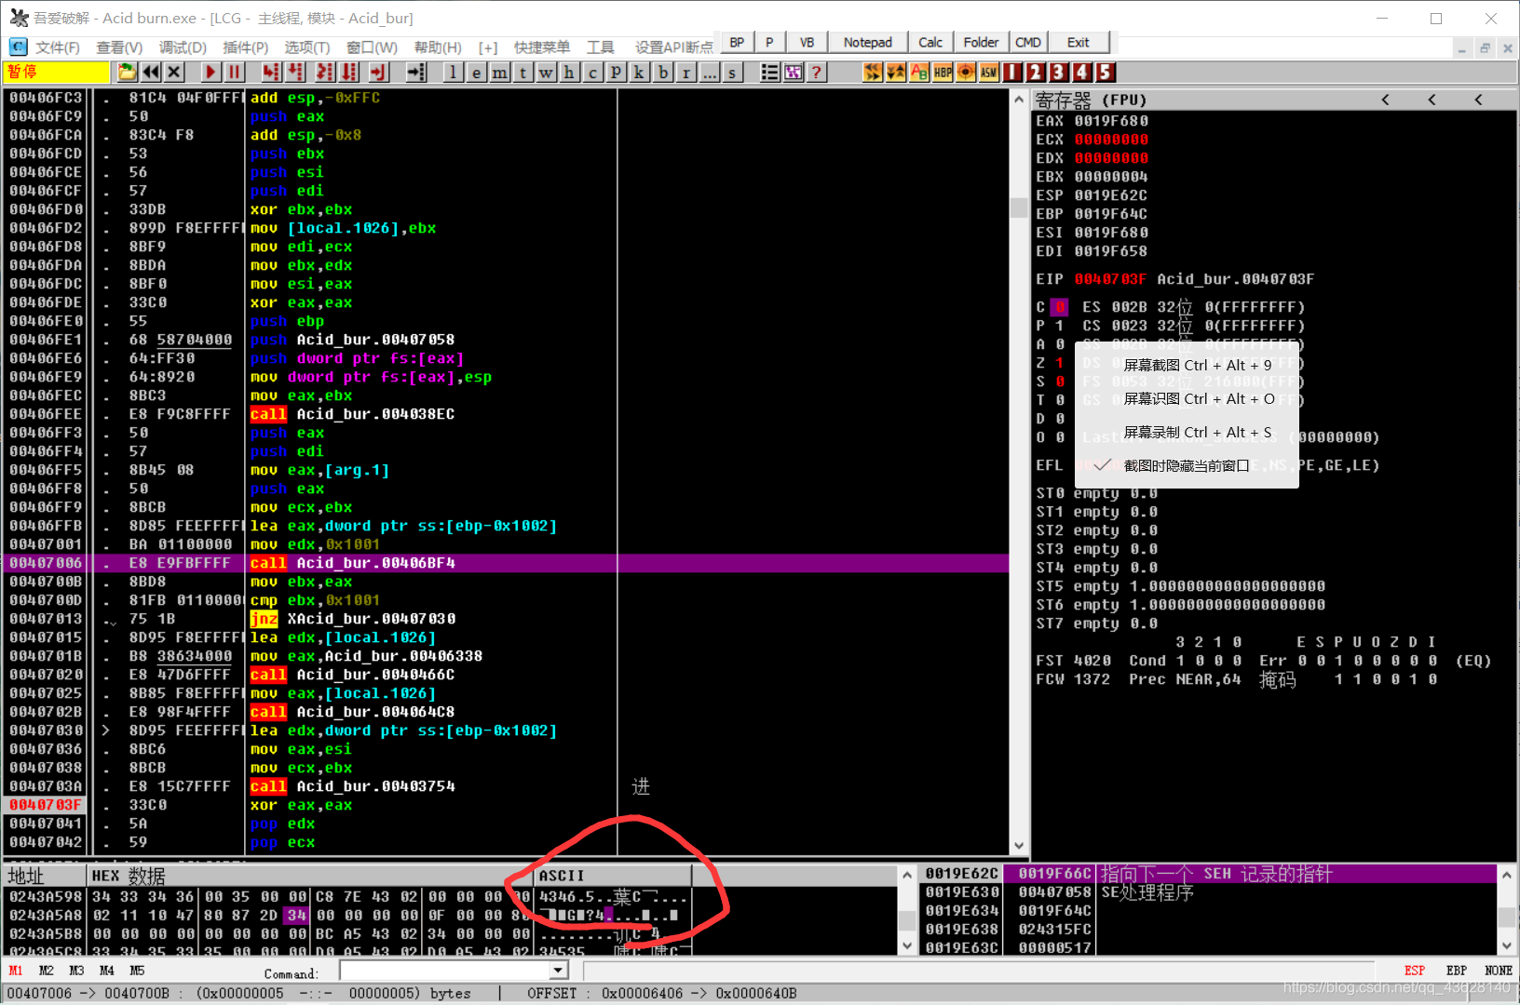The width and height of the screenshot is (1520, 1005).
Task: Click the Trace Into toolbar icon
Action: [325, 72]
